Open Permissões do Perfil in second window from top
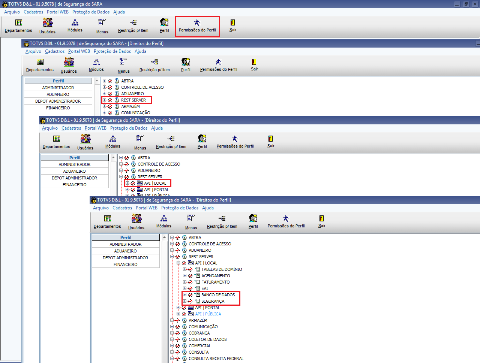The width and height of the screenshot is (480, 363). (x=219, y=65)
